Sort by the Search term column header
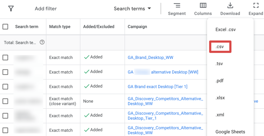Viewport: 264px width, 136px height. (27, 27)
